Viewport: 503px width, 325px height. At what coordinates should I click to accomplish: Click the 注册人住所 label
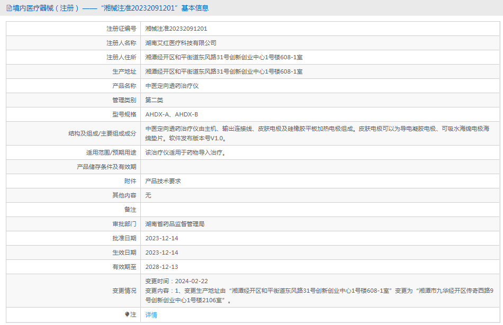point(121,57)
